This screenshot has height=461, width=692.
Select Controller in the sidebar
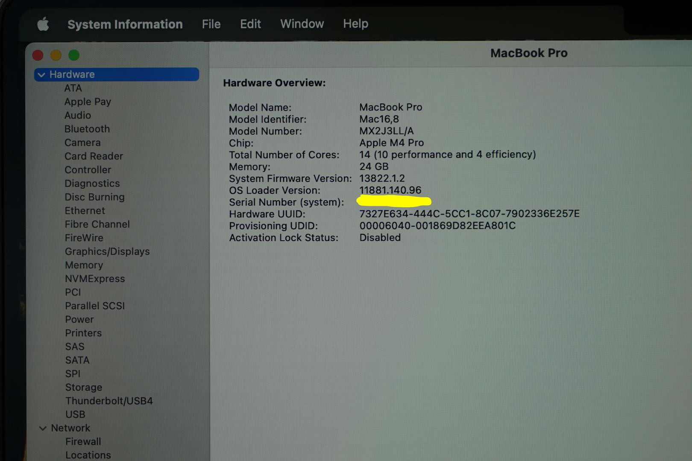pyautogui.click(x=88, y=170)
